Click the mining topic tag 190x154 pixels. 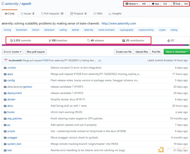tap(7, 30)
